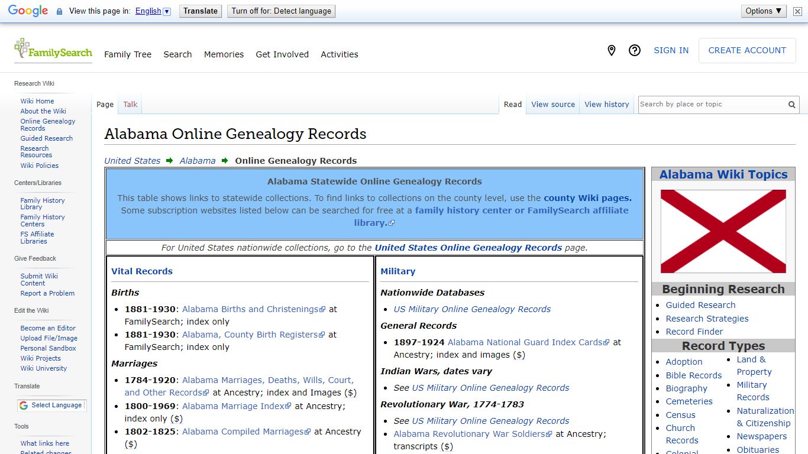The height and width of the screenshot is (454, 808).
Task: Open Guided Research sidebar link
Action: [47, 138]
